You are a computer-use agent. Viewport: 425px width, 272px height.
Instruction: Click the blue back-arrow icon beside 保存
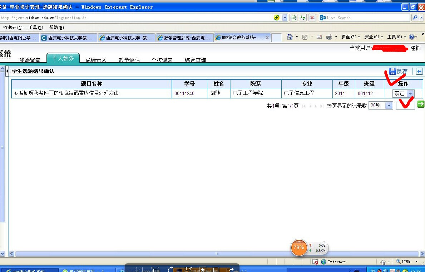419,71
